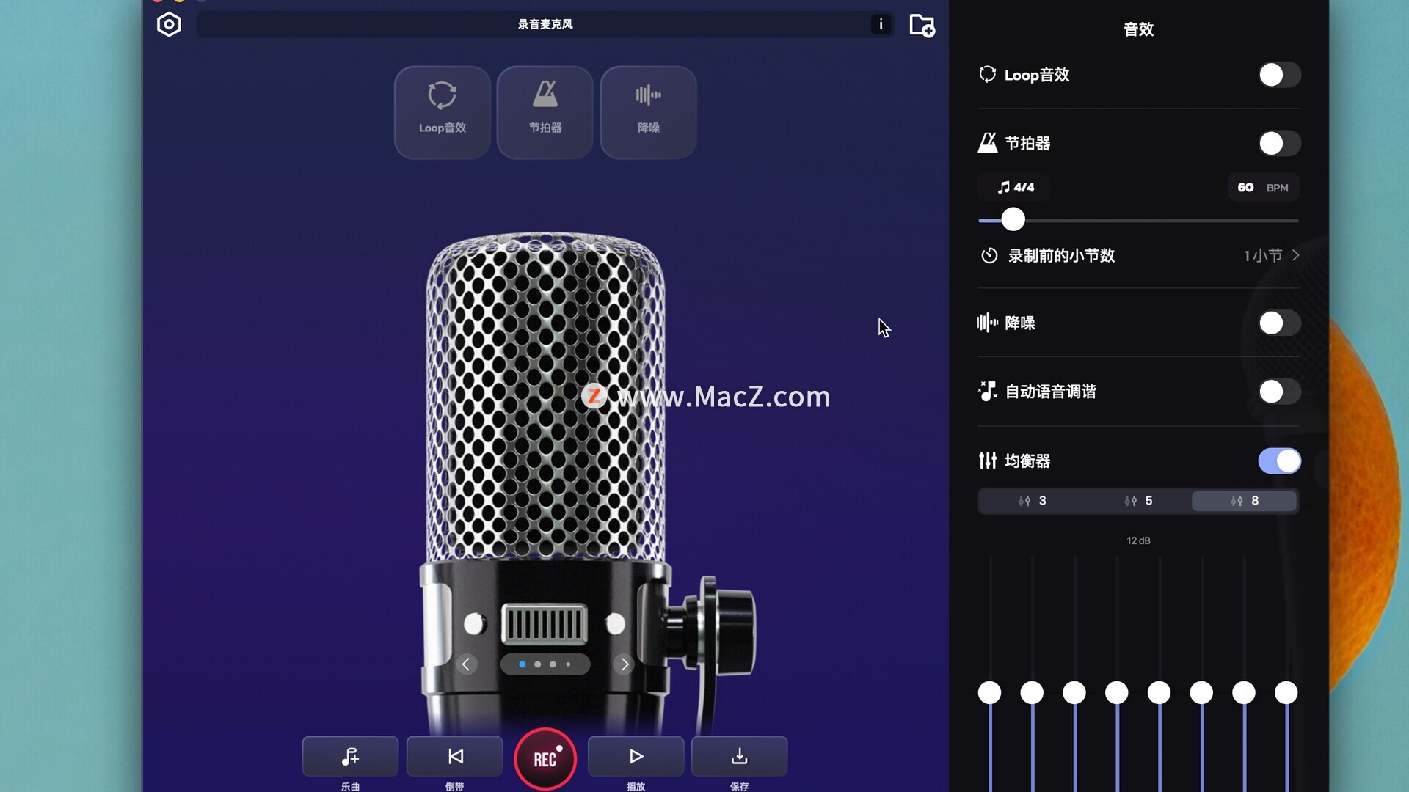This screenshot has height=792, width=1409.
Task: Select the 8-band equalizer tab
Action: [1245, 501]
